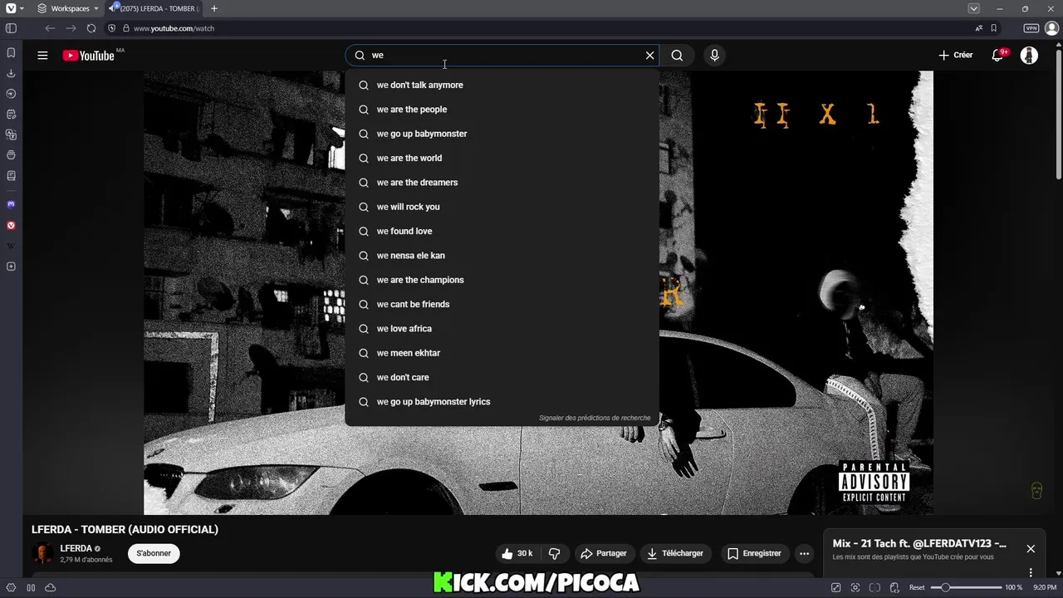This screenshot has height=598, width=1063.
Task: Clear the search text with the X
Action: (x=650, y=55)
